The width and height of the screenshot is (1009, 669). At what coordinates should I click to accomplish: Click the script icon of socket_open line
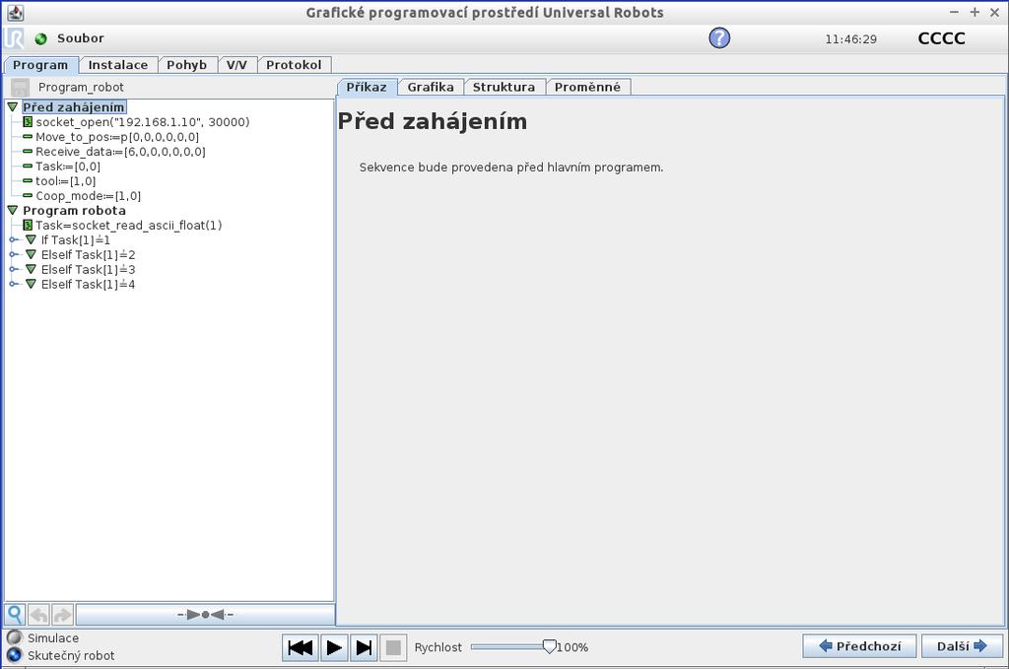pos(28,121)
